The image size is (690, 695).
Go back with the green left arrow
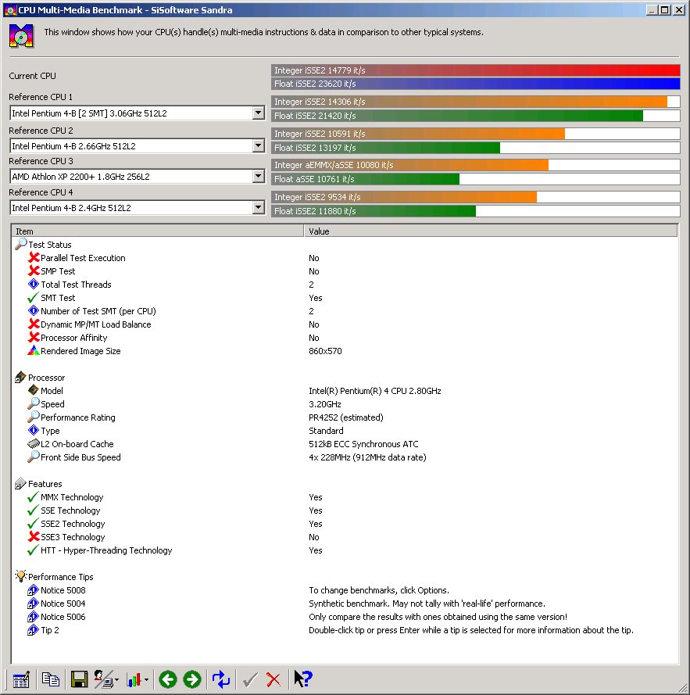[x=168, y=679]
